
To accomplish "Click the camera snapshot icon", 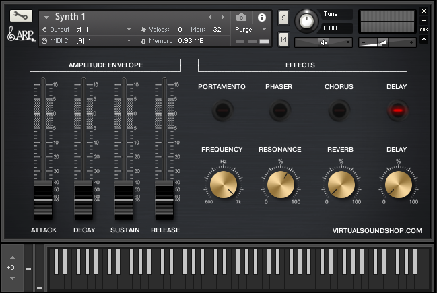I will 241,17.
